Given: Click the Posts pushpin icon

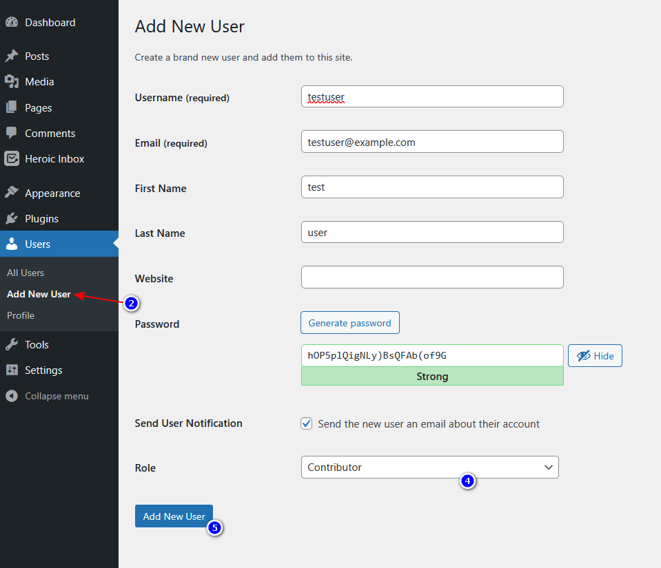Looking at the screenshot, I should pos(12,56).
